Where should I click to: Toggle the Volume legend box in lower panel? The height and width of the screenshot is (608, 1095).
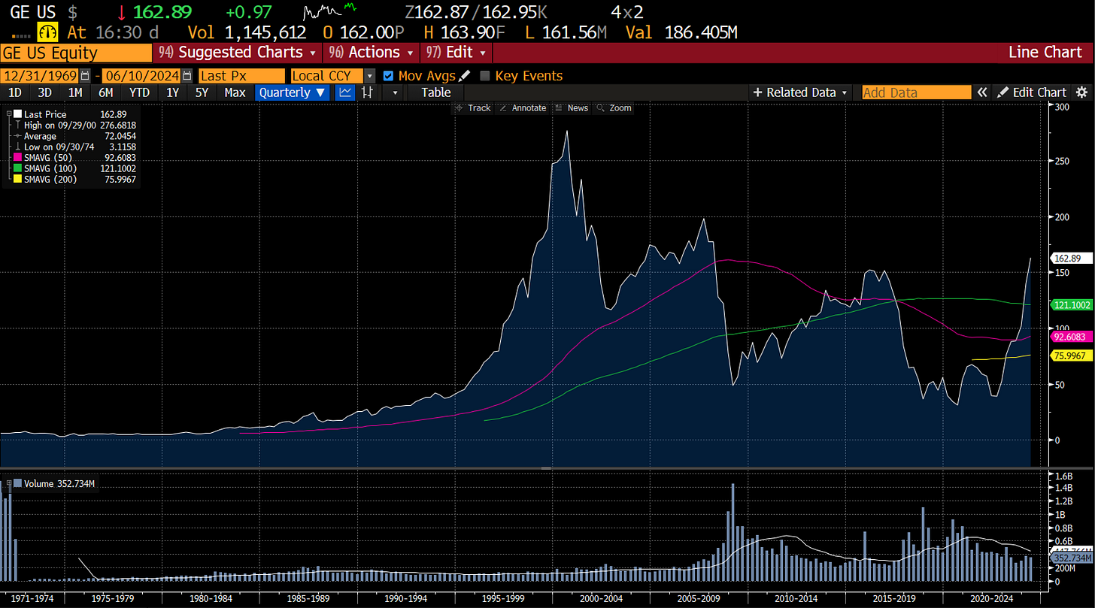(18, 484)
